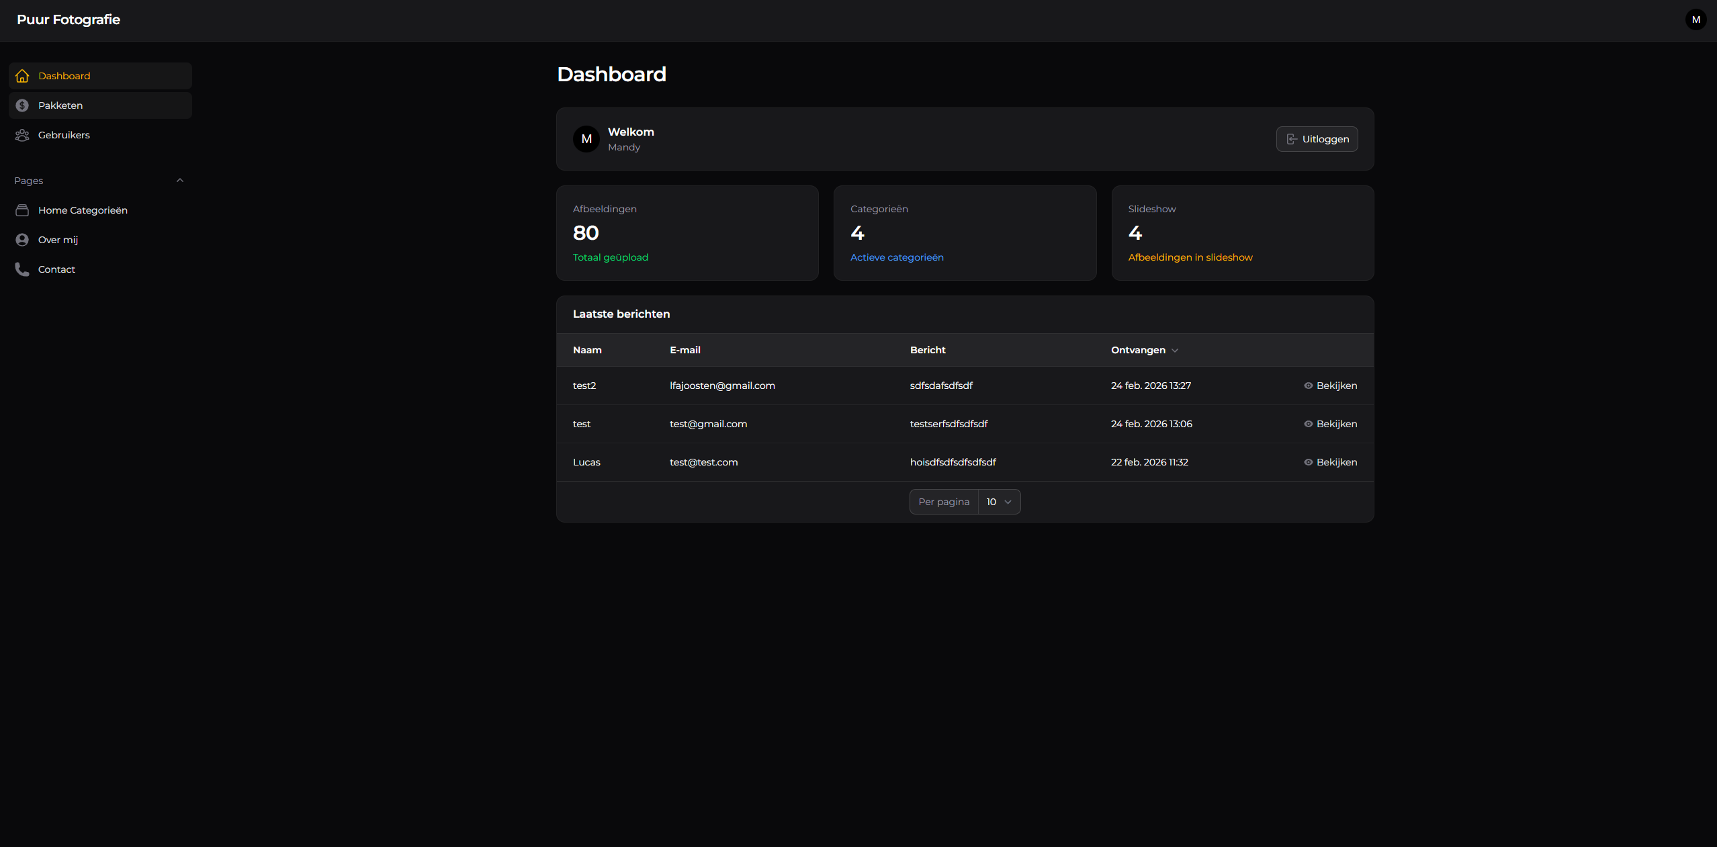Click the Home Categorieën folder icon

tap(22, 210)
